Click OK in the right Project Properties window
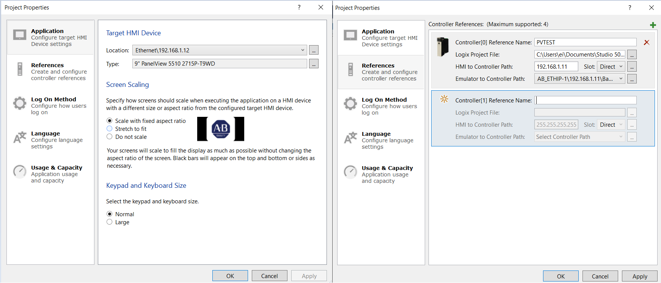 tap(561, 276)
